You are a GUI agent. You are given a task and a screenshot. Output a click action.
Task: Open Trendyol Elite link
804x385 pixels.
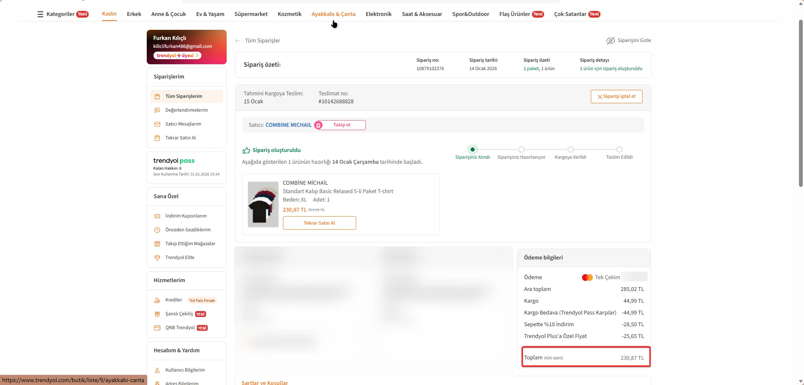(180, 258)
